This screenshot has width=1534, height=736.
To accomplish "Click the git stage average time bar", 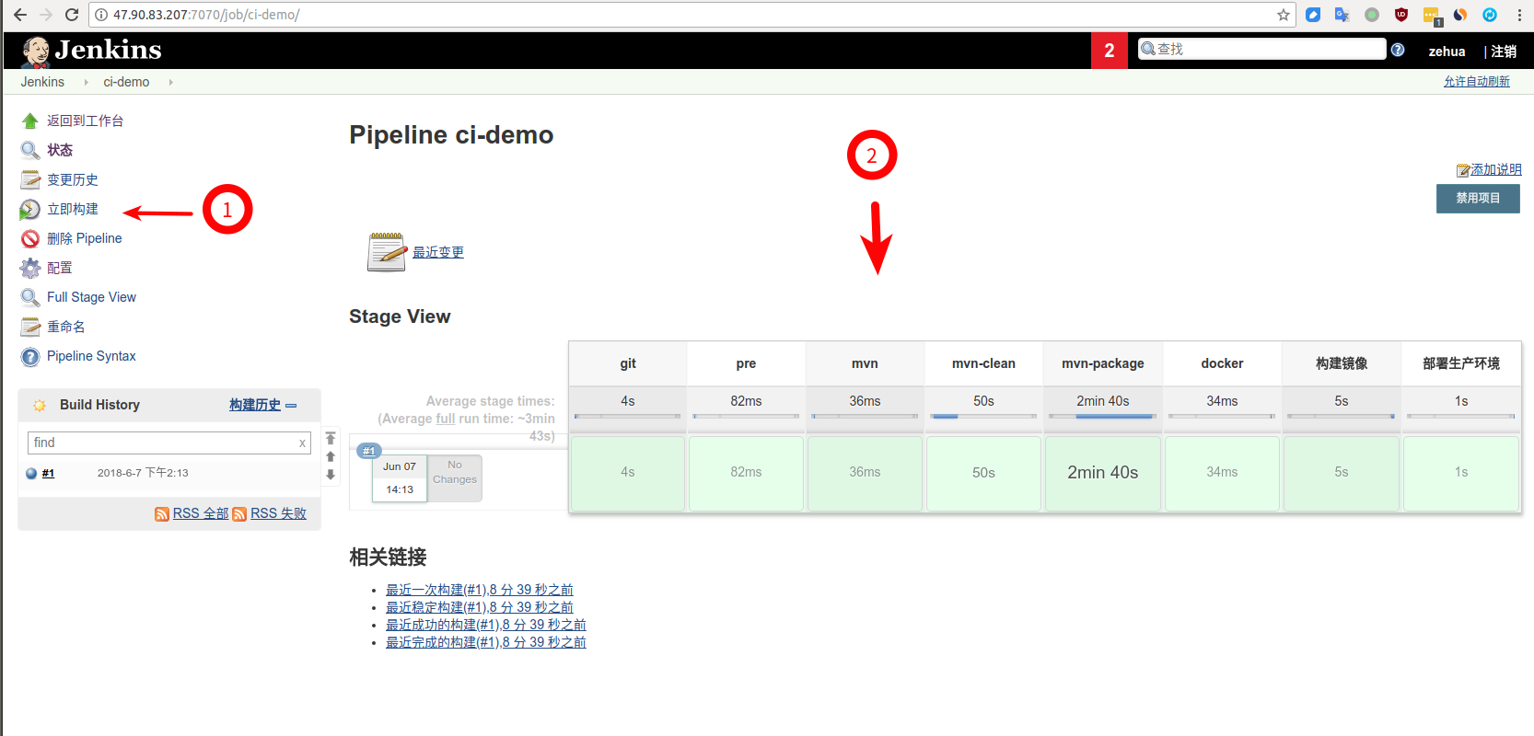I will coord(628,417).
